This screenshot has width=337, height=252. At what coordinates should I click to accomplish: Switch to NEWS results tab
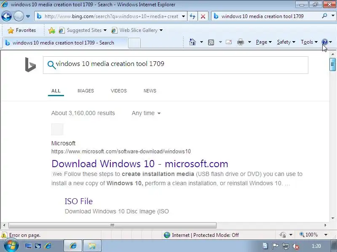pos(150,91)
